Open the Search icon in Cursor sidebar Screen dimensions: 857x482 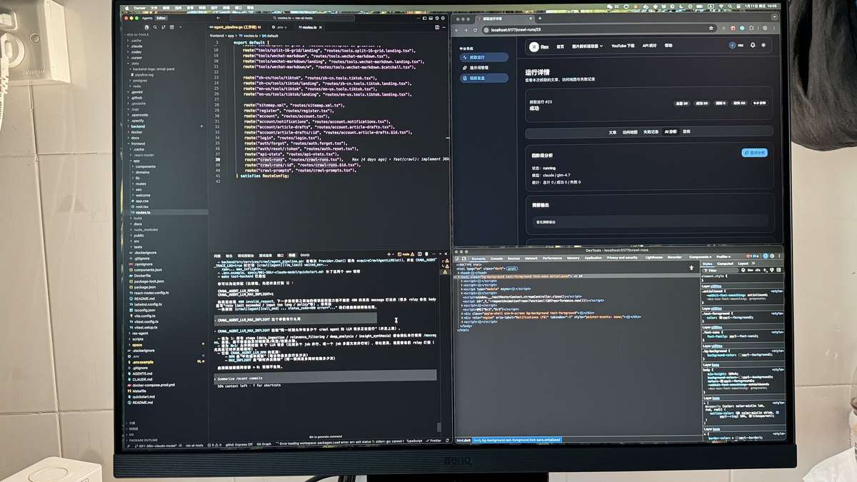coord(155,27)
